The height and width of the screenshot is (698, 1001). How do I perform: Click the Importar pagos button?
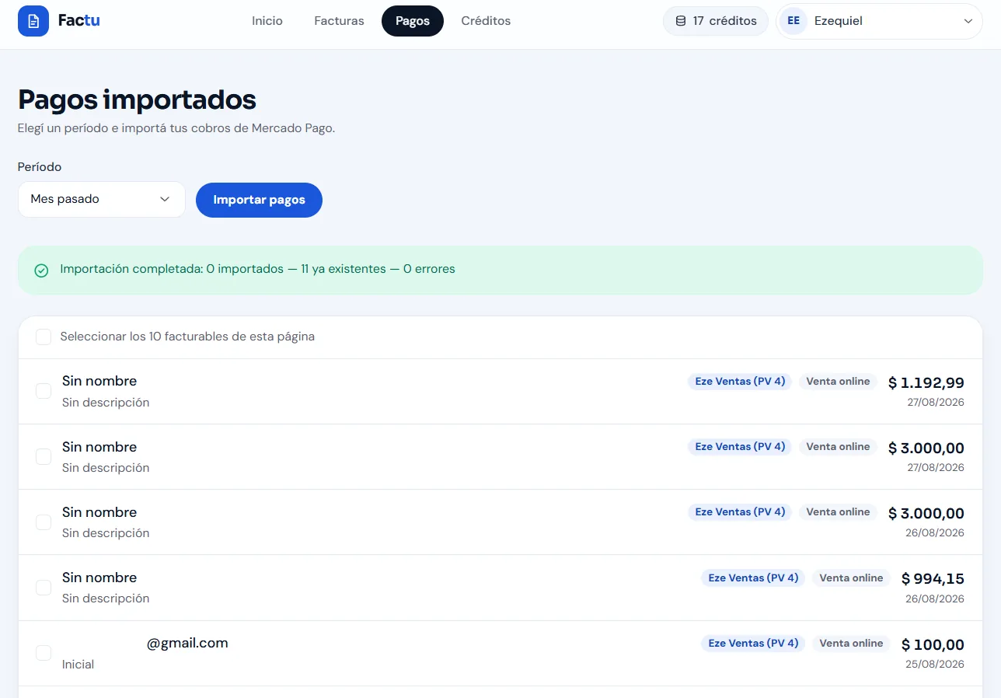pos(259,200)
